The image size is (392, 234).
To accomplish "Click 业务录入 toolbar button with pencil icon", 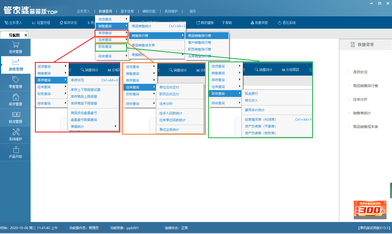I will [13, 23].
